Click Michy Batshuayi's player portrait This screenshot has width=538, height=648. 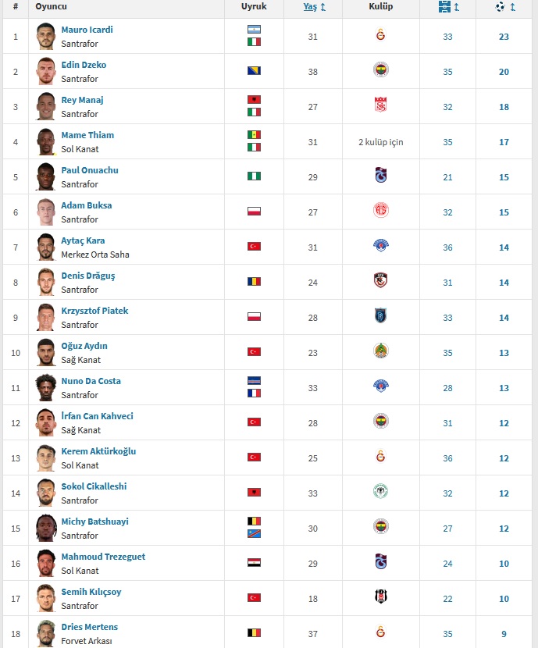[45, 528]
